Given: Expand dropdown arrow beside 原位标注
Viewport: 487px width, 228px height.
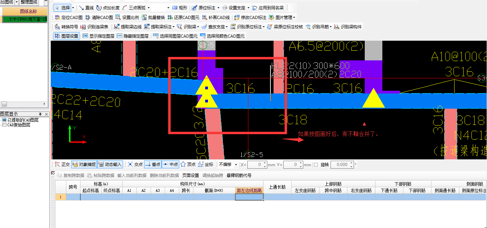Looking at the screenshot, I should (x=218, y=8).
